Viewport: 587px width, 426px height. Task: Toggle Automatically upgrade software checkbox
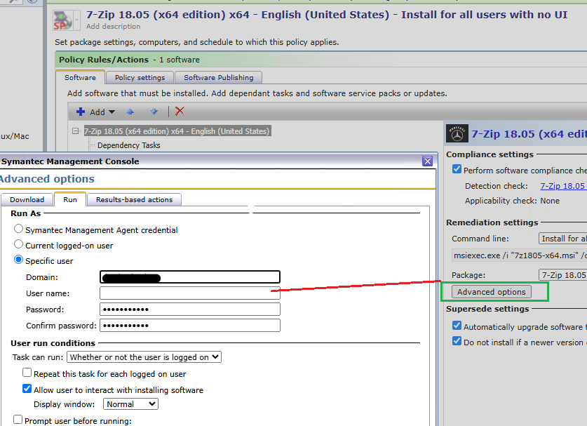pos(457,326)
